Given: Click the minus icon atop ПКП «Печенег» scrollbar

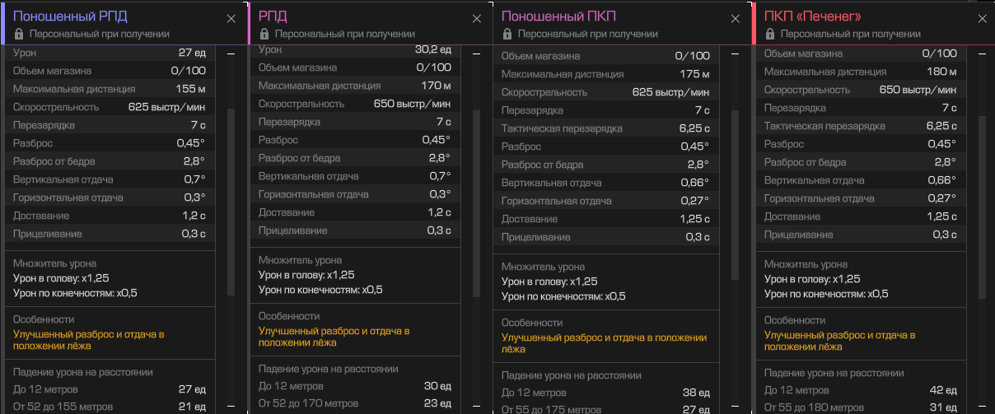Looking at the screenshot, I should [x=981, y=53].
